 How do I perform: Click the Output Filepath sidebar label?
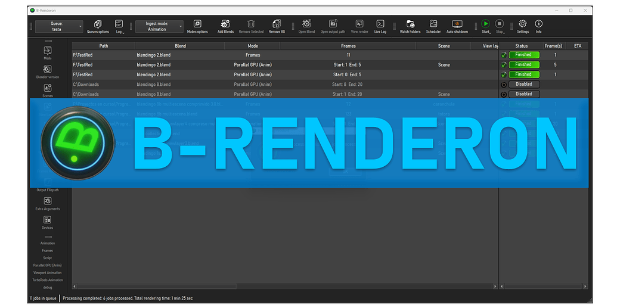[x=48, y=190]
